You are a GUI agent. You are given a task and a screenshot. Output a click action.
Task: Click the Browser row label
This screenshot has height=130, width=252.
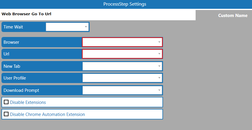coord(11,42)
